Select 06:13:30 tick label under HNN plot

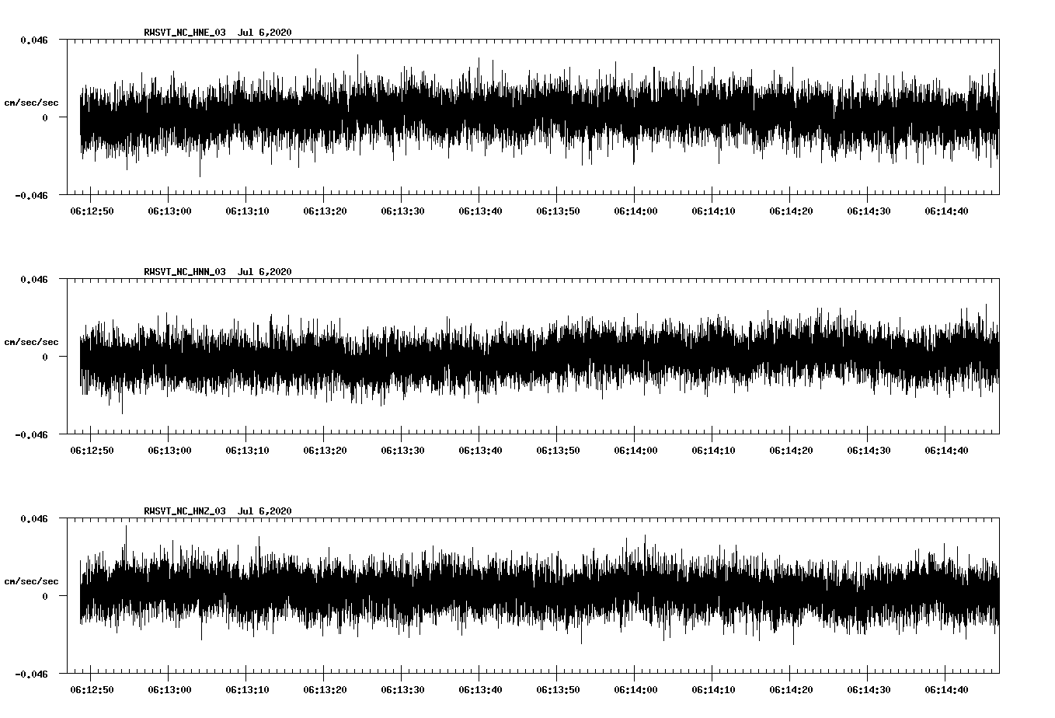pos(402,450)
